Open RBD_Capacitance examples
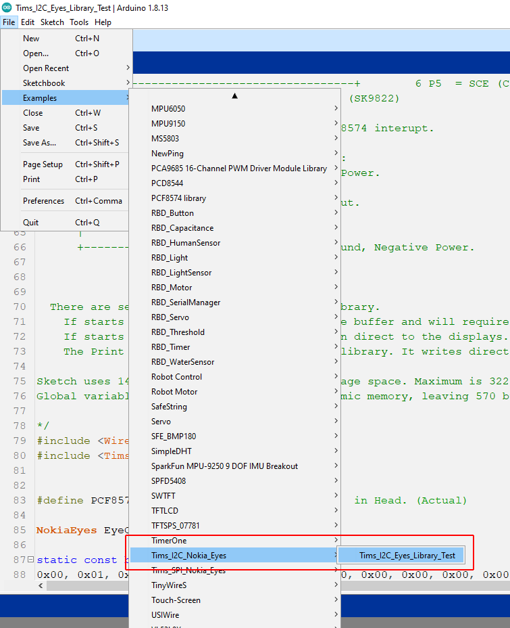This screenshot has width=510, height=628. pos(234,228)
